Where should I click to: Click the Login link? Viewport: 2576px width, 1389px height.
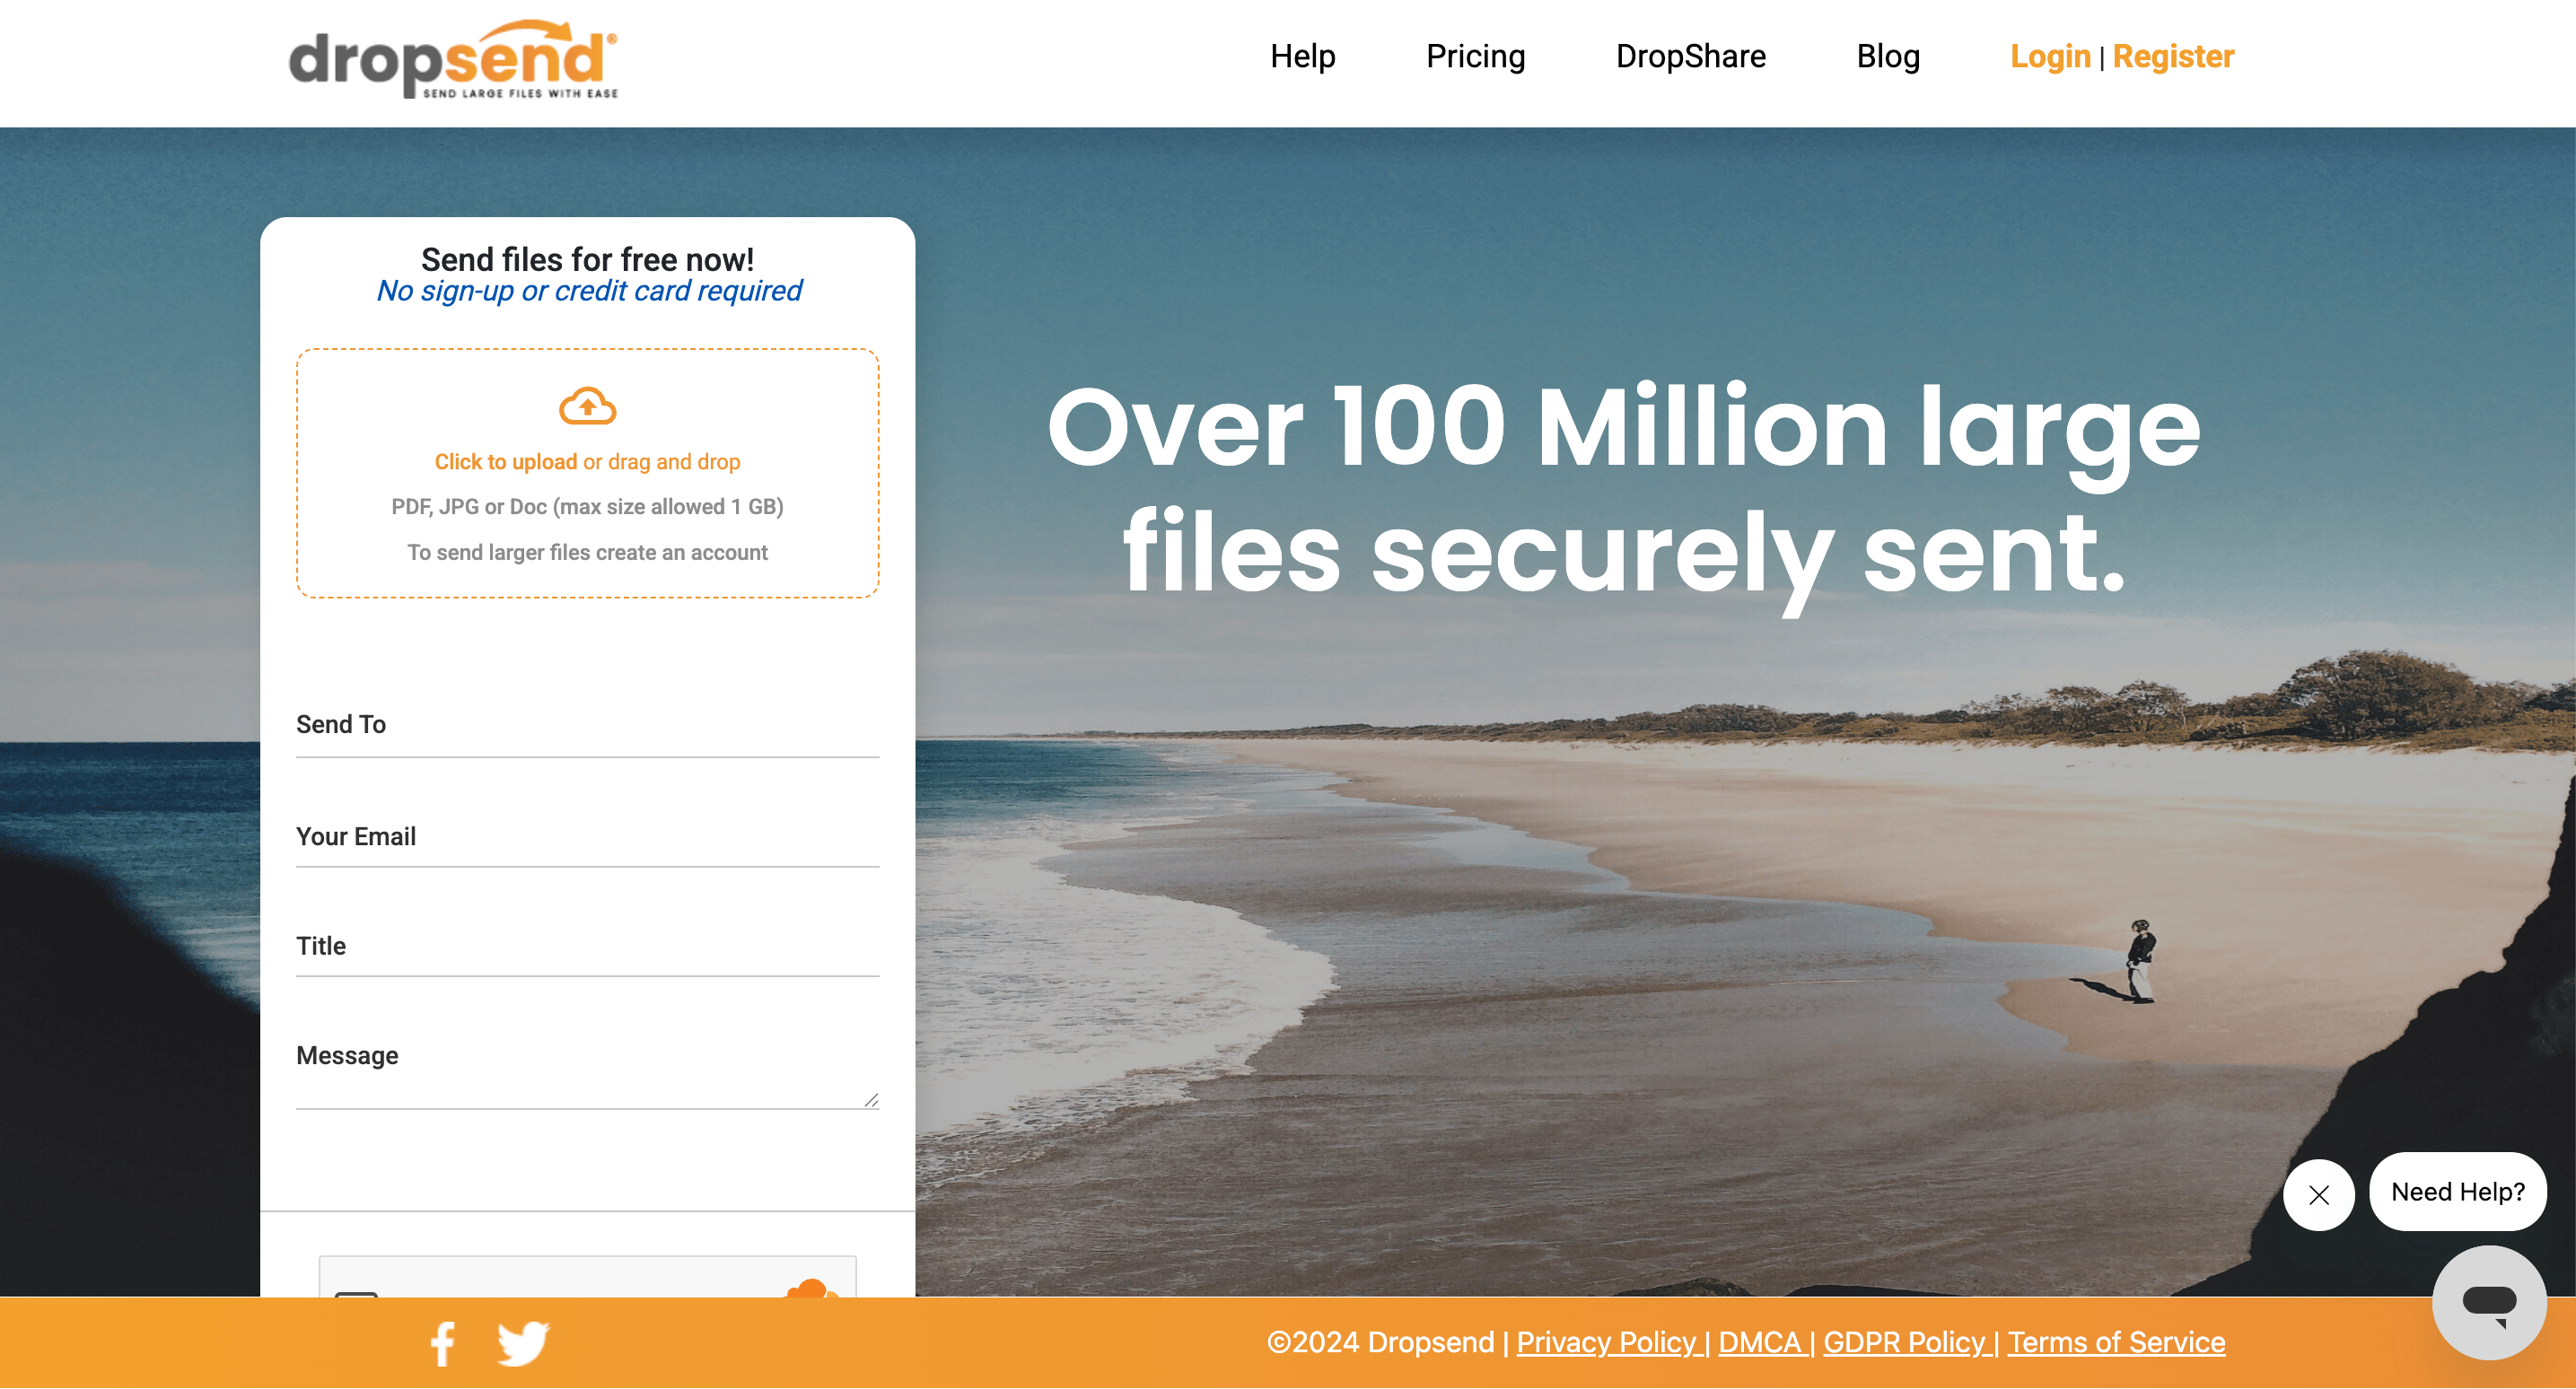pyautogui.click(x=2049, y=57)
